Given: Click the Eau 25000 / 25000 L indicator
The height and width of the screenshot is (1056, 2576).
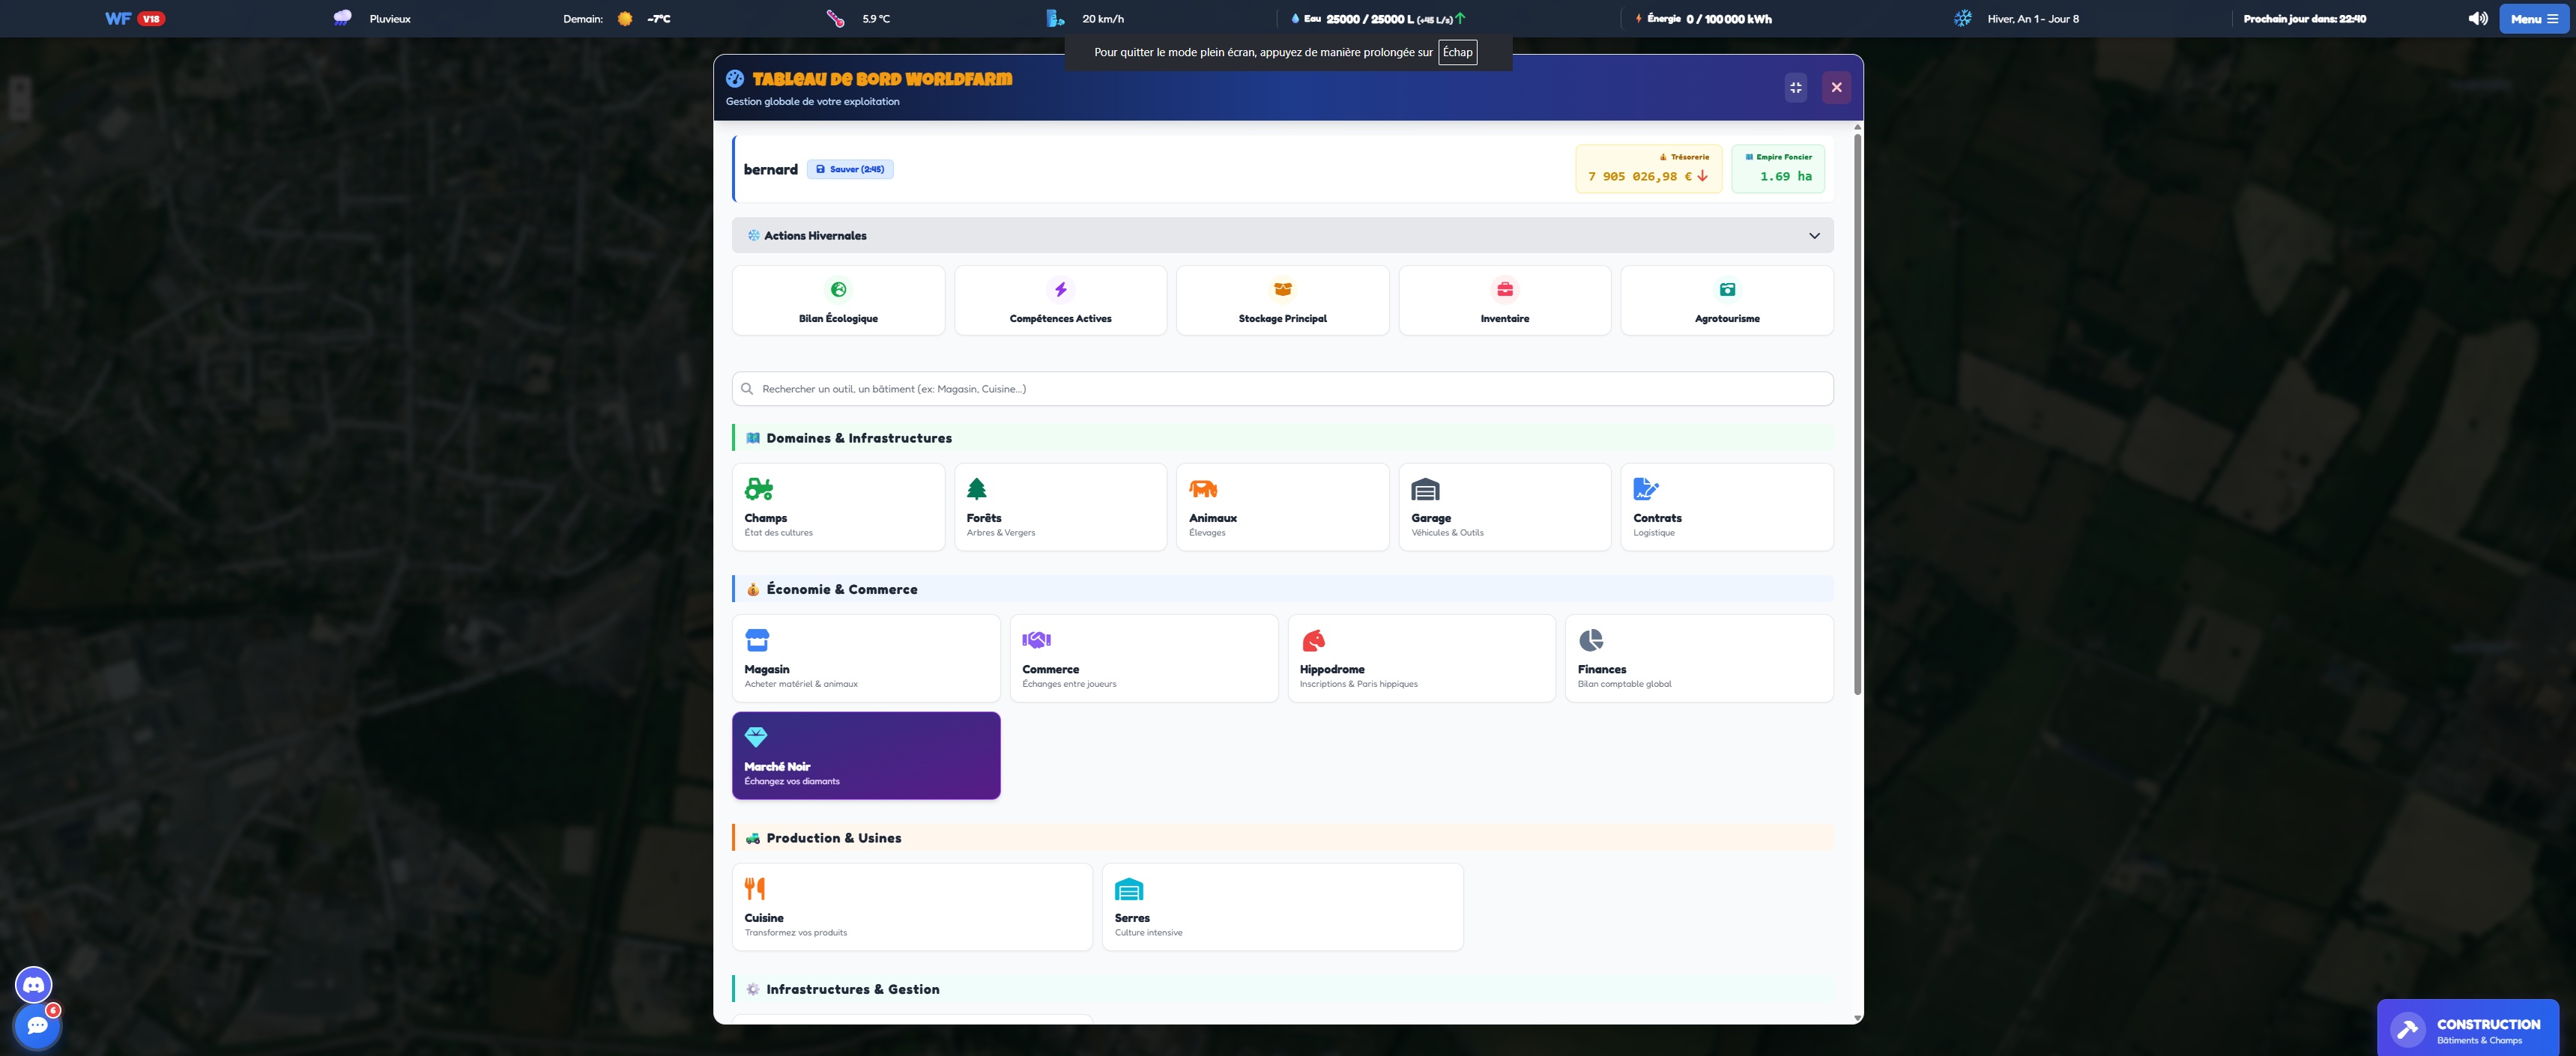Looking at the screenshot, I should tap(1378, 19).
